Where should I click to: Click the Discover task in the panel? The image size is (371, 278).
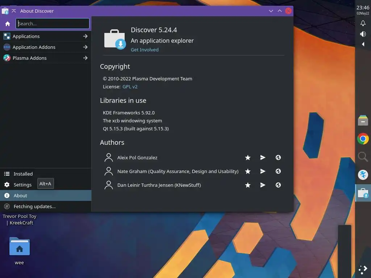[x=363, y=193]
